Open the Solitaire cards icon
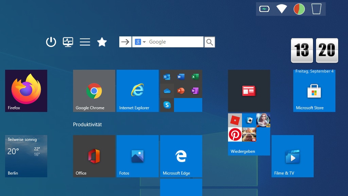Image resolution: width=348 pixels, height=196 pixels. coord(249,120)
